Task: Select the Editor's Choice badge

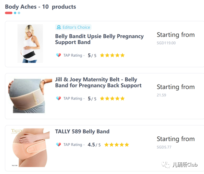Action: (x=73, y=27)
